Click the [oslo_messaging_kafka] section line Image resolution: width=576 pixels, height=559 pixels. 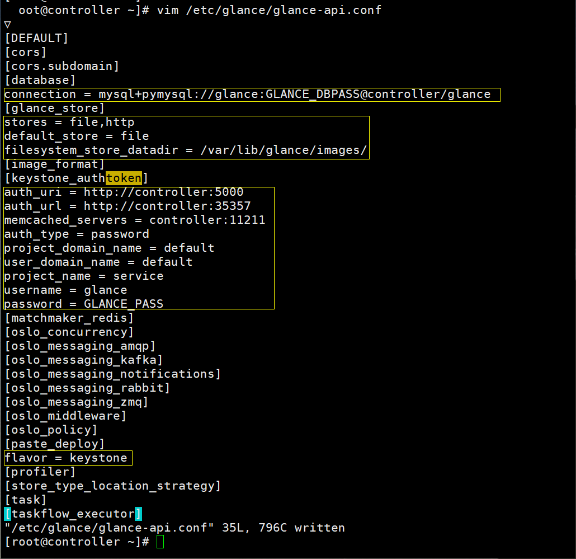click(84, 360)
